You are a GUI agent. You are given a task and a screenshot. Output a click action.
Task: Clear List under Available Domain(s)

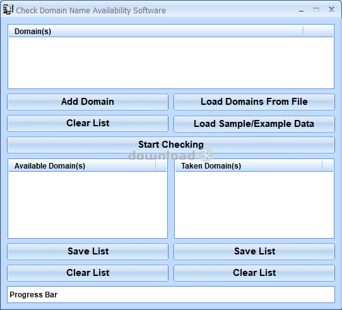click(88, 273)
